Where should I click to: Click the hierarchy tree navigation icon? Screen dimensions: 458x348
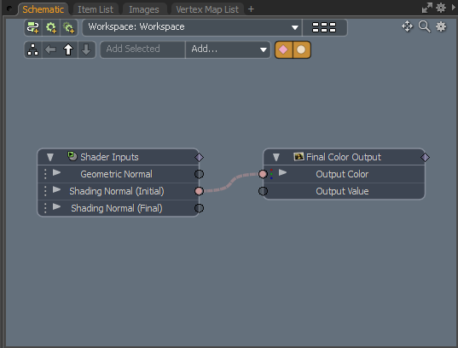(x=32, y=49)
